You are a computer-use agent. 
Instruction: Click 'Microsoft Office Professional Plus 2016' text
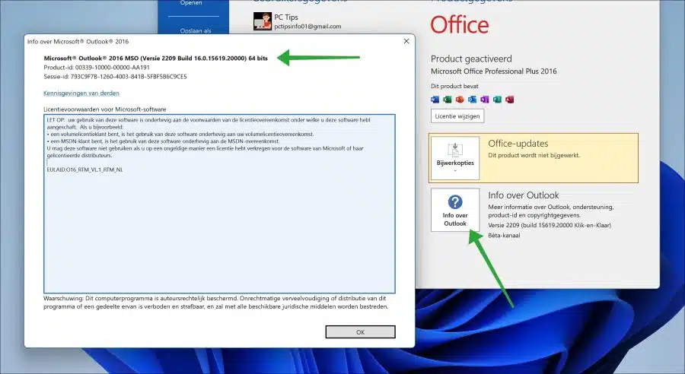[494, 71]
